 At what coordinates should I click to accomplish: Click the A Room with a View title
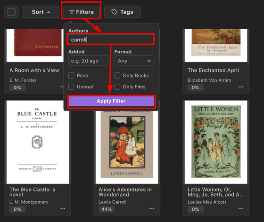[34, 70]
